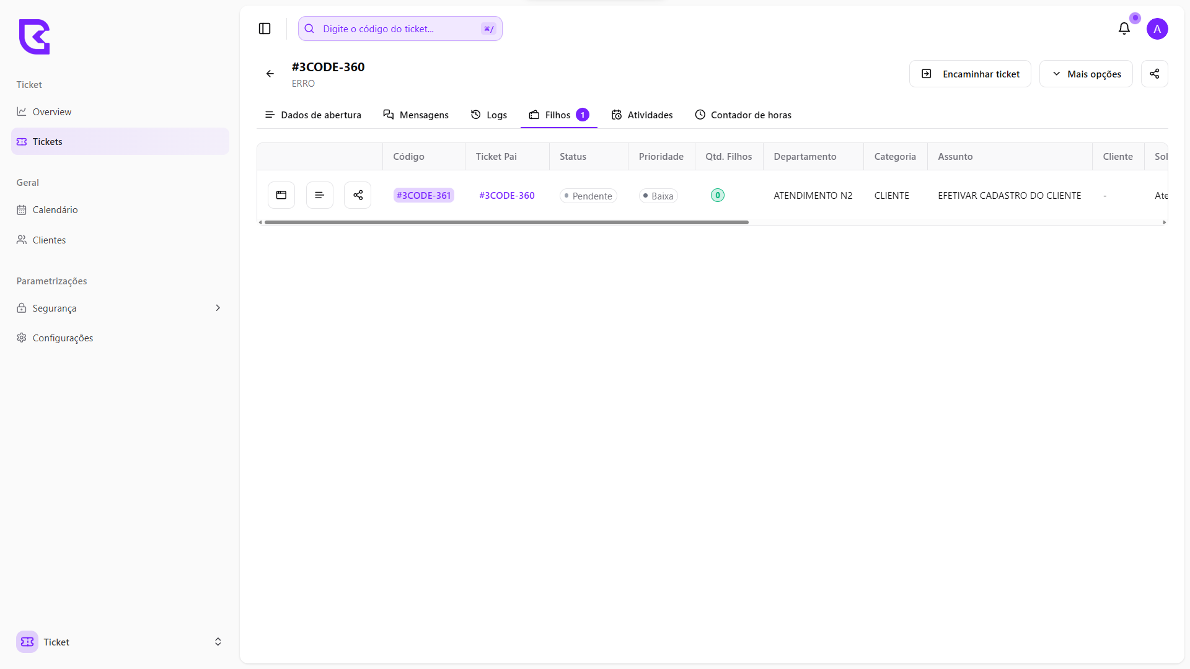This screenshot has height=669, width=1190.
Task: Click the Encaminhar ticket button
Action: point(970,74)
